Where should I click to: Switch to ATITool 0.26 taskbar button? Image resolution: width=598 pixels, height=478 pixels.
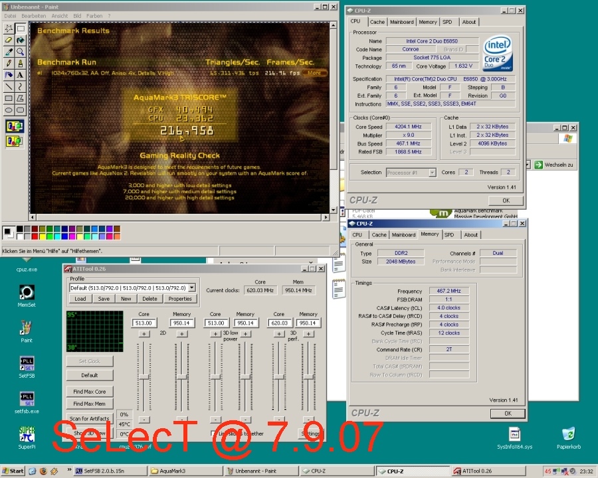(x=489, y=471)
